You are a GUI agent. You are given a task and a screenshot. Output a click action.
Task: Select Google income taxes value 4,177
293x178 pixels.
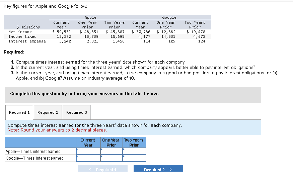click(x=144, y=36)
